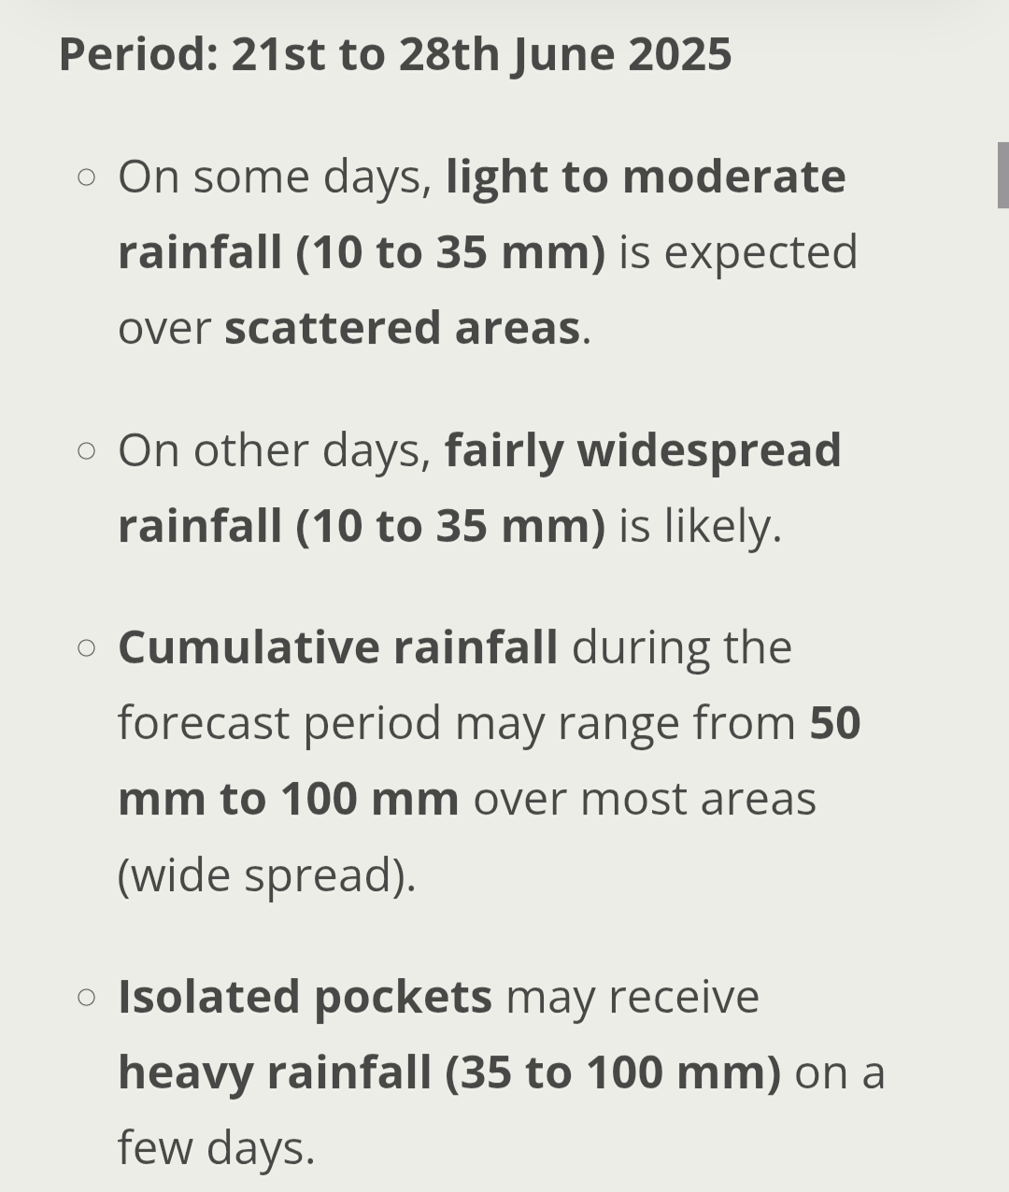The width and height of the screenshot is (1009, 1192).
Task: Tap the text "forecast period may range from"
Action: pyautogui.click(x=456, y=724)
